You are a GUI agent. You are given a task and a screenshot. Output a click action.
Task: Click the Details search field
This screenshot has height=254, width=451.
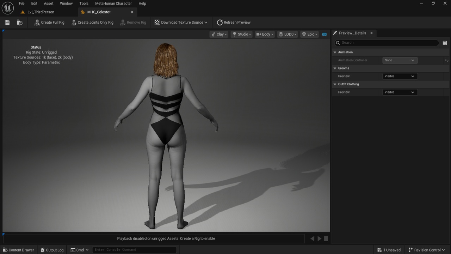coord(387,43)
